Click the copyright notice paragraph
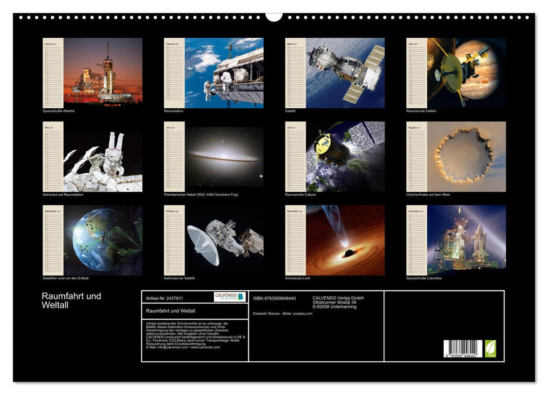The width and height of the screenshot is (548, 395). point(196,335)
